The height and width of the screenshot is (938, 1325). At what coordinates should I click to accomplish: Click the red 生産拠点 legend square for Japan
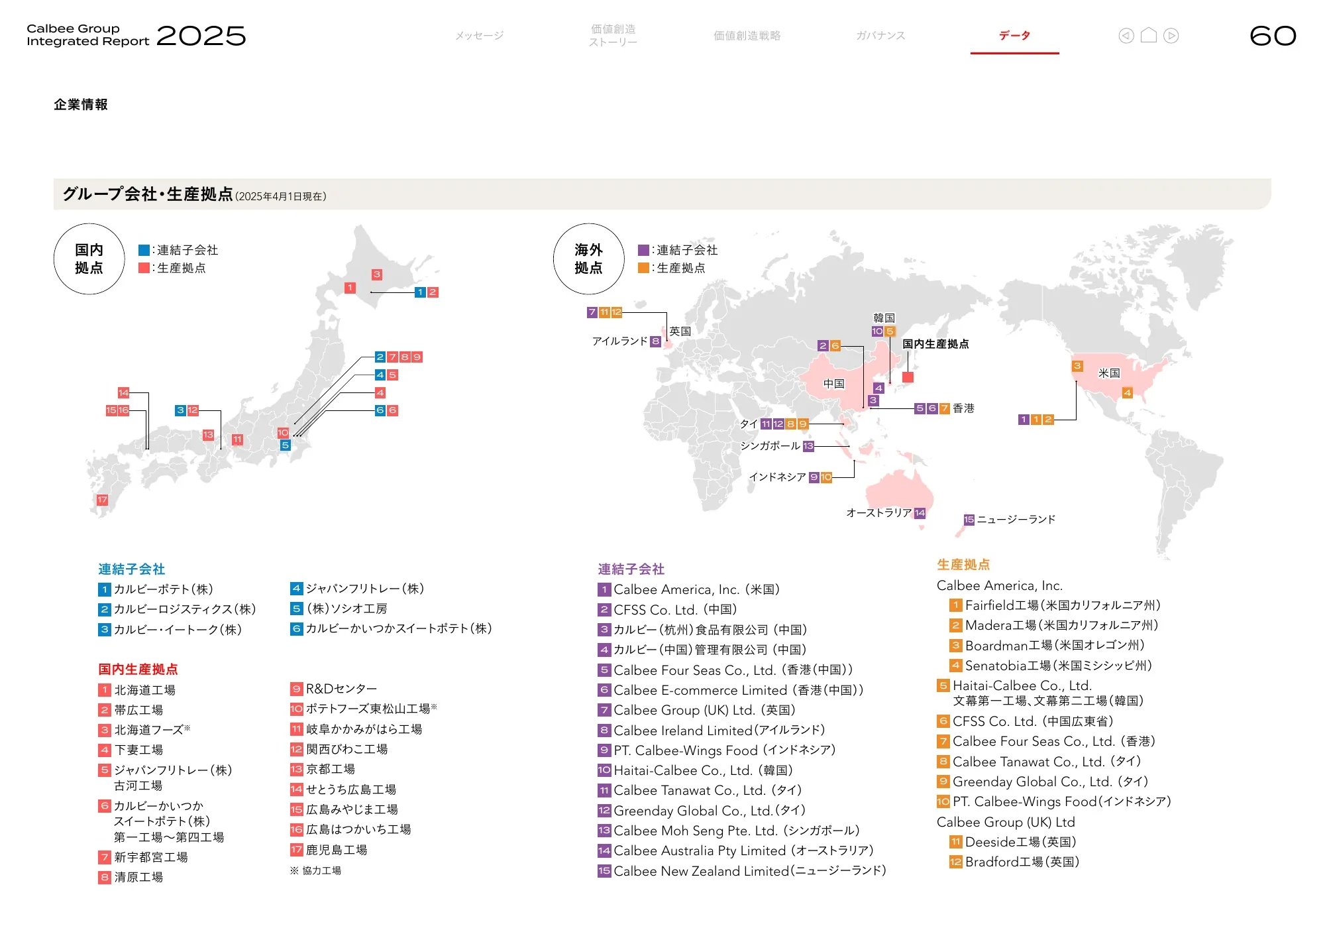[144, 268]
